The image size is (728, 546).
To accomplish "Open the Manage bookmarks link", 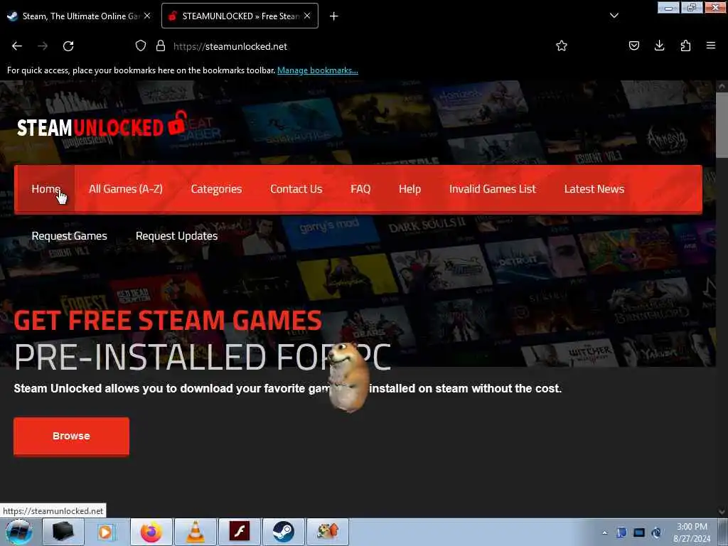I will pyautogui.click(x=318, y=70).
